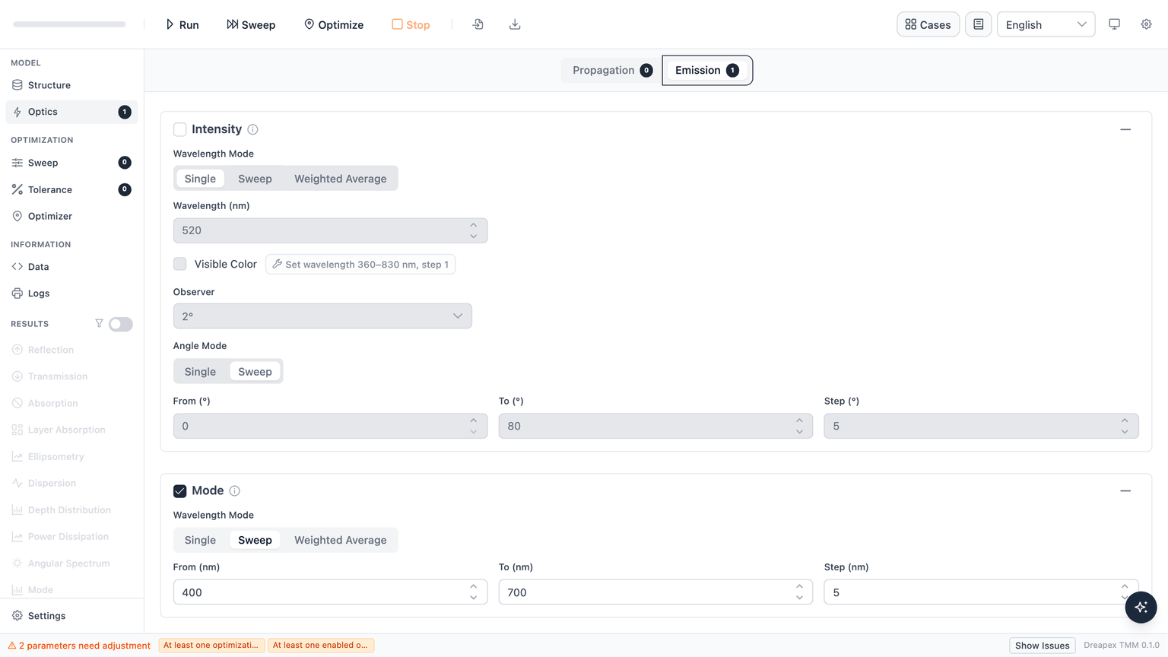Image resolution: width=1168 pixels, height=657 pixels.
Task: Collapse the Intensity section
Action: coord(1125,130)
